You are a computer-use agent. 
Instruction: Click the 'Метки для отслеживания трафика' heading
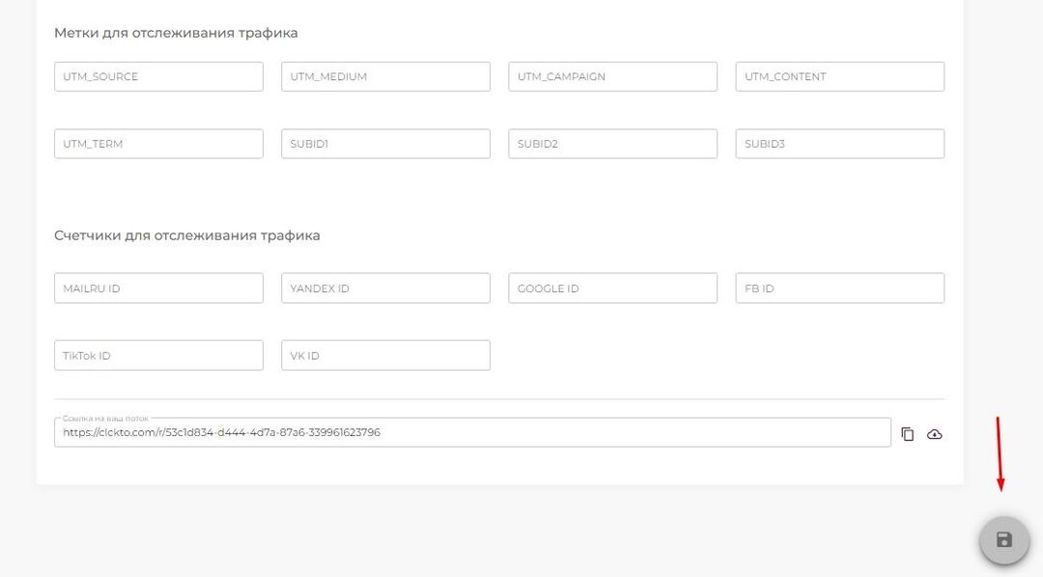pyautogui.click(x=176, y=33)
